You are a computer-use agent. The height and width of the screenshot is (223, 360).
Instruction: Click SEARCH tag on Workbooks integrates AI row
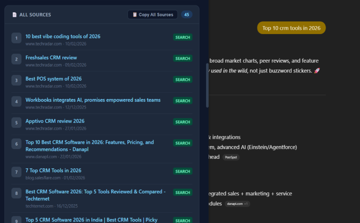coord(183,101)
